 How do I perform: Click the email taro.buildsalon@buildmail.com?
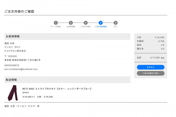coord(21,69)
